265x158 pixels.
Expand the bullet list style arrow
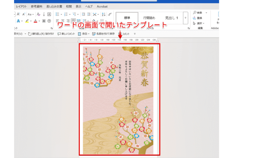click(x=61, y=14)
